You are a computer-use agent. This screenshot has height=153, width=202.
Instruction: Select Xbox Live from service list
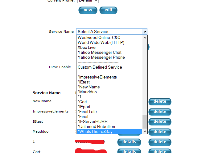[x=109, y=47]
